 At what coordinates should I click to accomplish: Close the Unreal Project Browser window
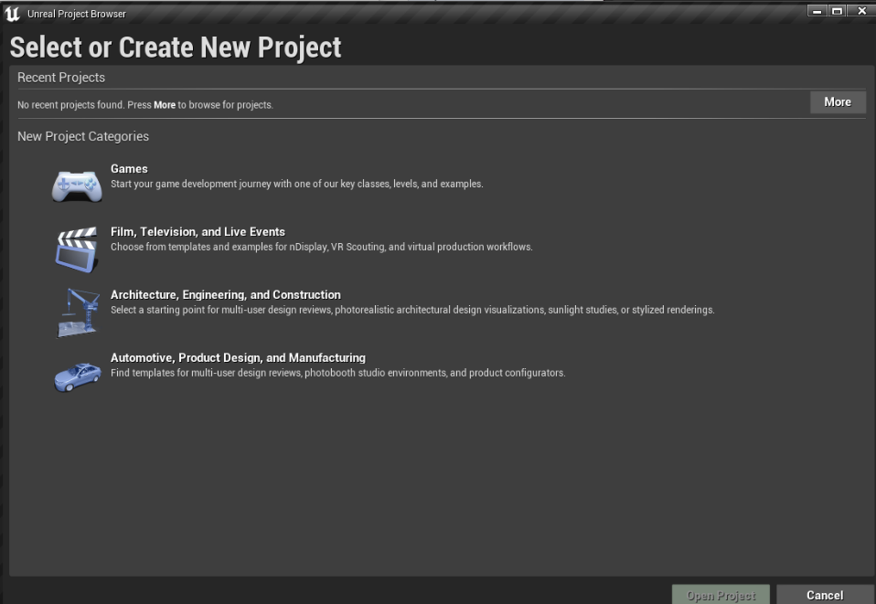click(x=861, y=11)
